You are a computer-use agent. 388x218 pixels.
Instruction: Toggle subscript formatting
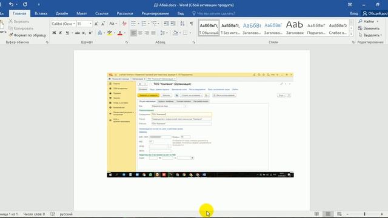coord(84,33)
